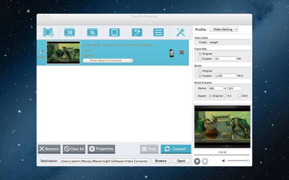Select Custom frame rate option
This screenshot has height=180, width=289.
[200, 59]
